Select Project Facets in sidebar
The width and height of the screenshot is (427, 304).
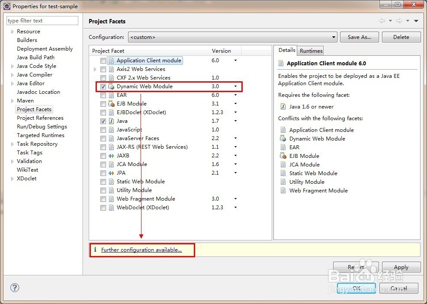[34, 109]
